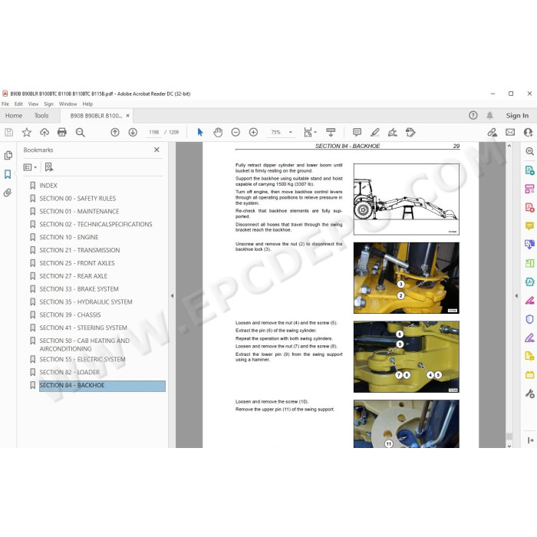
Task: Jump to SECTION 10 - ENGINE bookmark
Action: click(69, 237)
